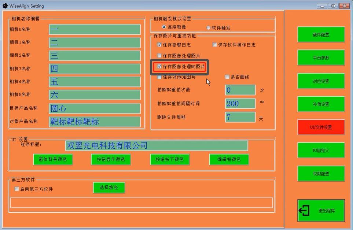Enable the 启用第三方软件 checkbox
353x230 pixels.
coord(16,189)
